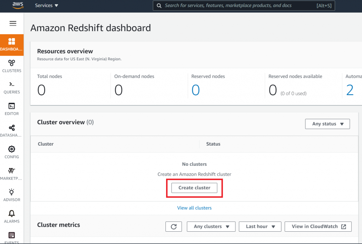
Task: Open the Marketplace sidebar item
Action: (12, 174)
